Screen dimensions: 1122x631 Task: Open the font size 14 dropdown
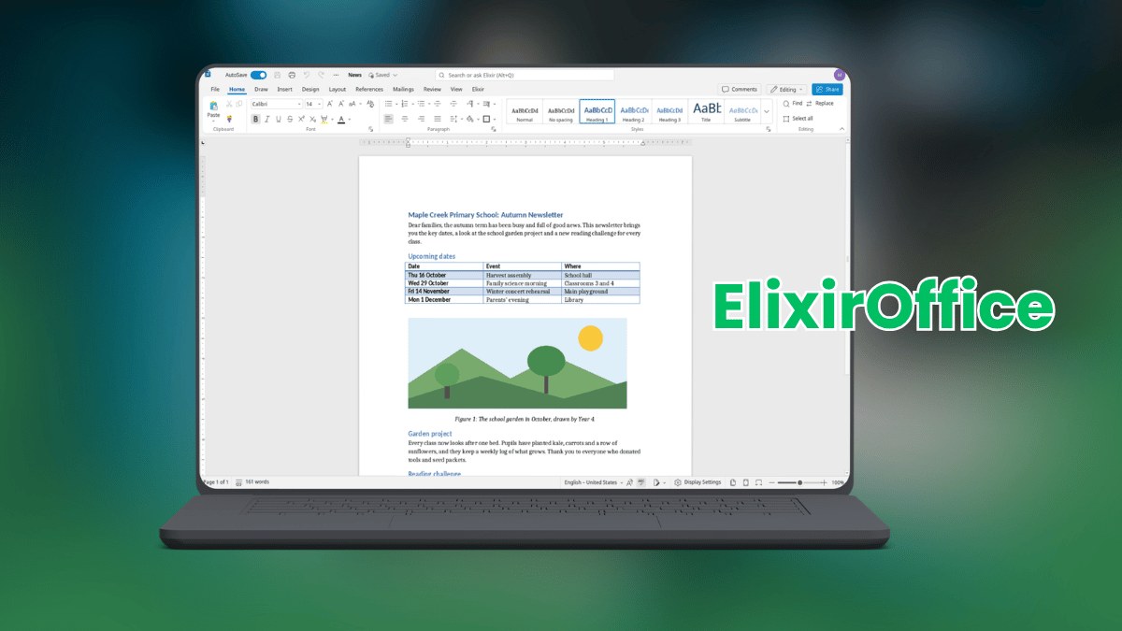(x=314, y=104)
